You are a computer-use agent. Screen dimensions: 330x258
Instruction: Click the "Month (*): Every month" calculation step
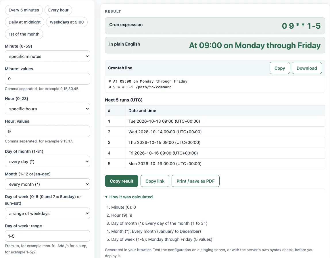click(x=156, y=231)
